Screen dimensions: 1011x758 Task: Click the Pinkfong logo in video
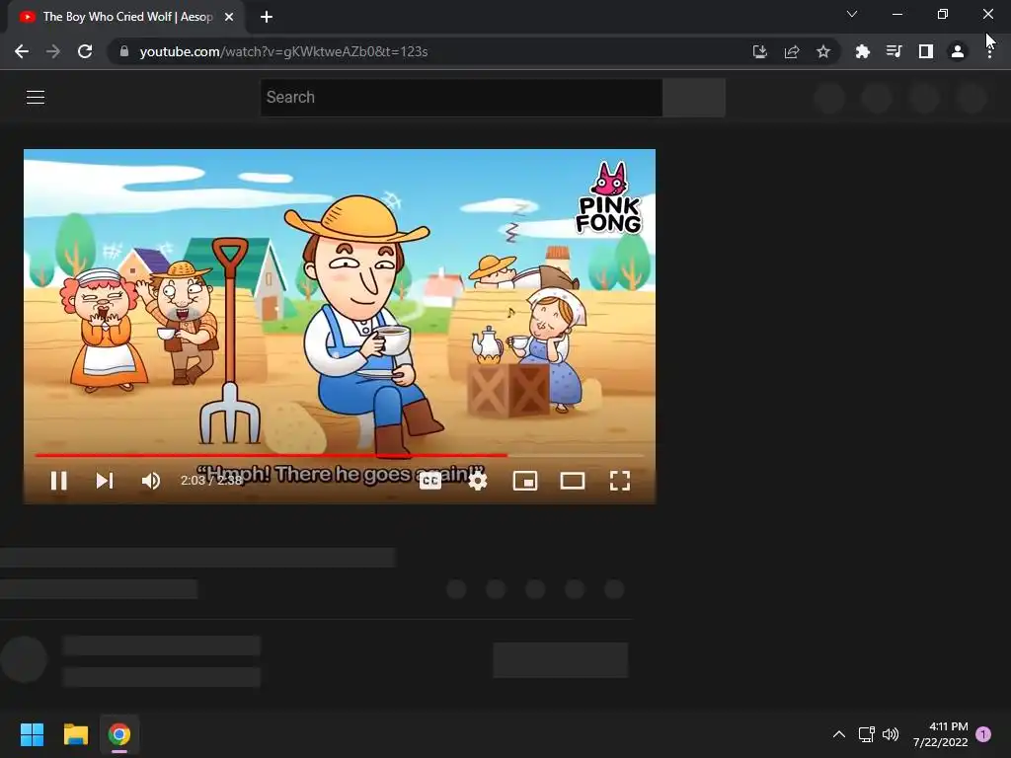pyautogui.click(x=608, y=197)
